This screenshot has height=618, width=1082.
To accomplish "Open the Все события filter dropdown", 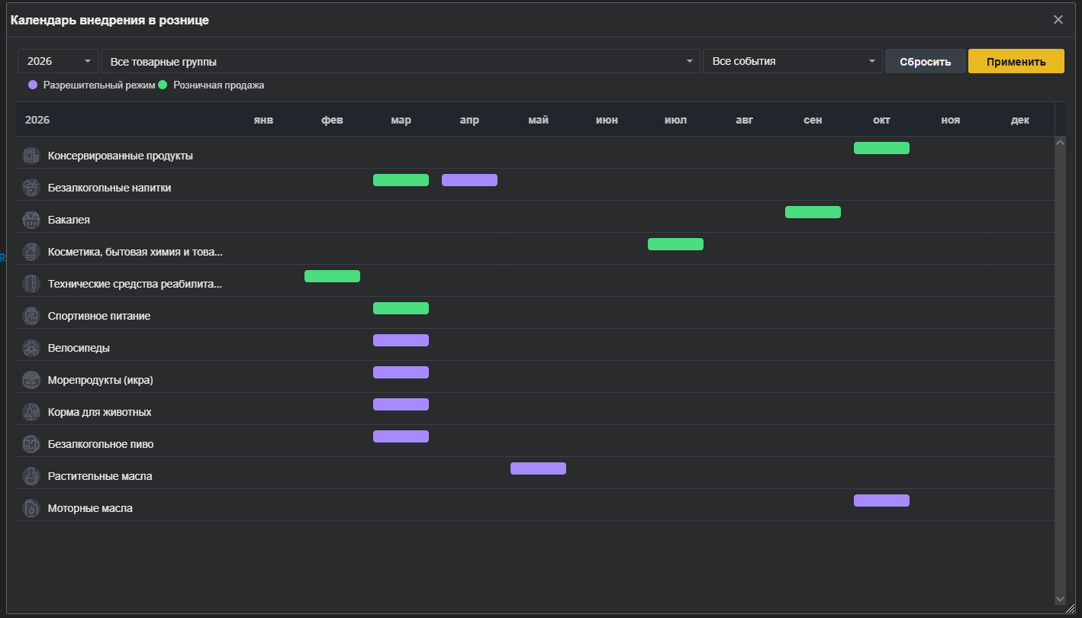I will pyautogui.click(x=793, y=61).
